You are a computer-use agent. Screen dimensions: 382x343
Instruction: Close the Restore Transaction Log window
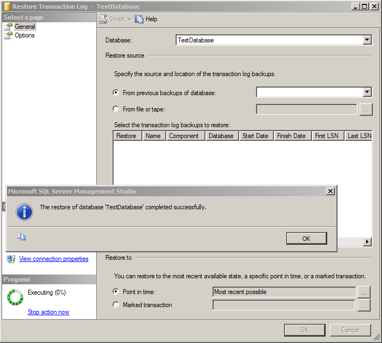pos(374,7)
